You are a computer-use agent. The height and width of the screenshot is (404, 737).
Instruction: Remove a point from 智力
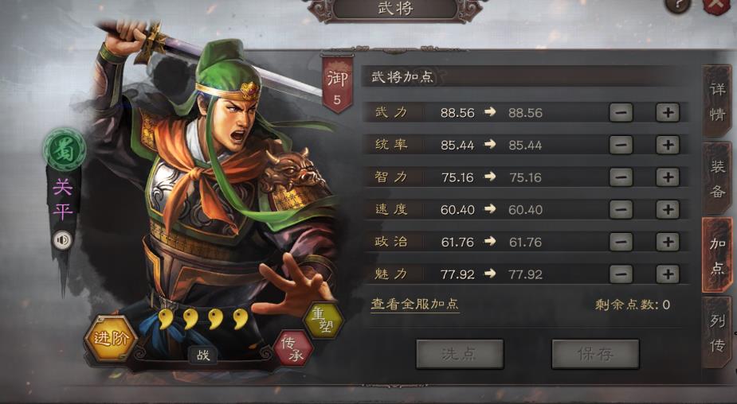(x=621, y=177)
